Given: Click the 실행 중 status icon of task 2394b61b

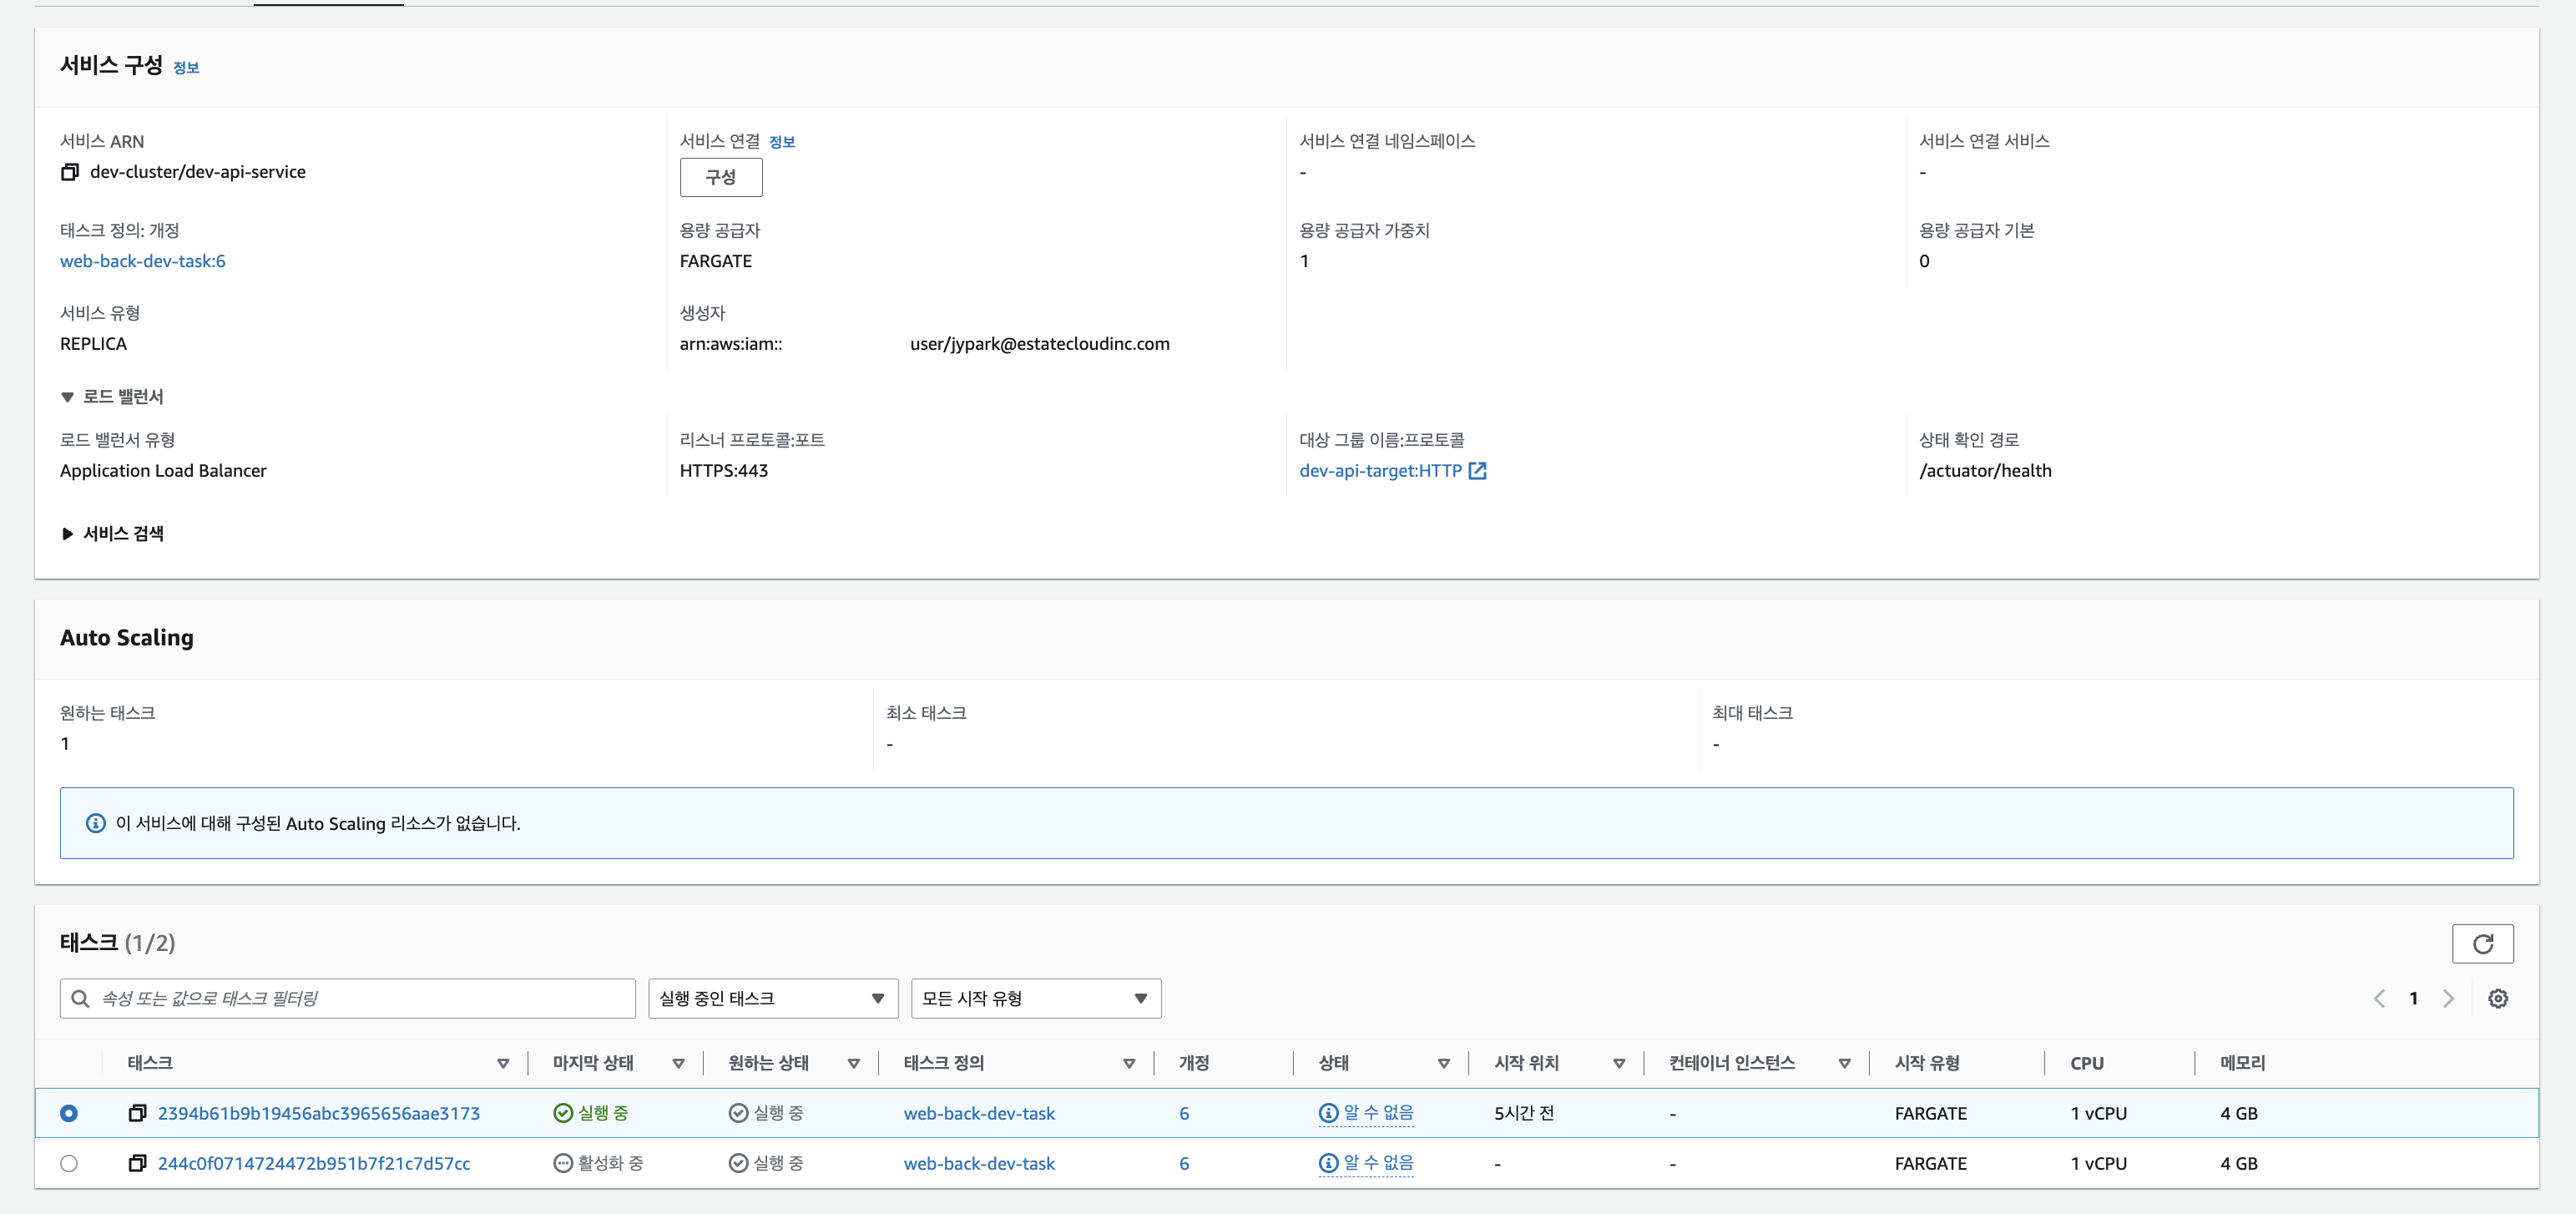Looking at the screenshot, I should coord(563,1113).
